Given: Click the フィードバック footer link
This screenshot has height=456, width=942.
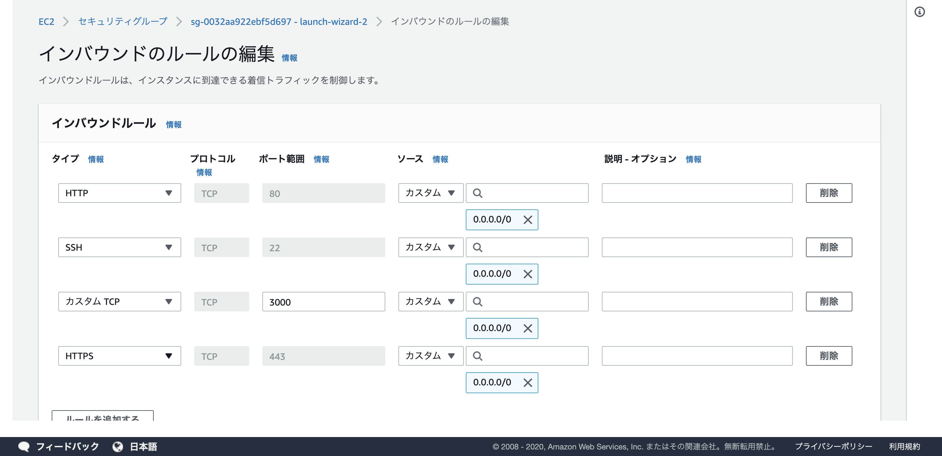Looking at the screenshot, I should (68, 447).
